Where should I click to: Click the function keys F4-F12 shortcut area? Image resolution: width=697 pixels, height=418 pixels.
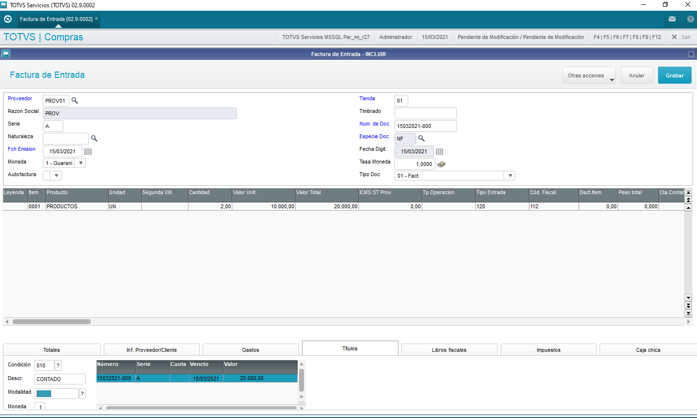click(x=627, y=37)
